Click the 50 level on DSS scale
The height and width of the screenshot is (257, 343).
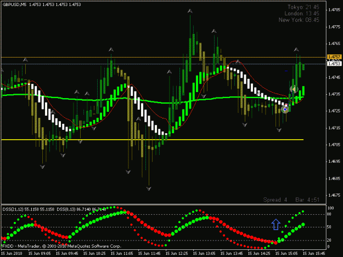329,227
